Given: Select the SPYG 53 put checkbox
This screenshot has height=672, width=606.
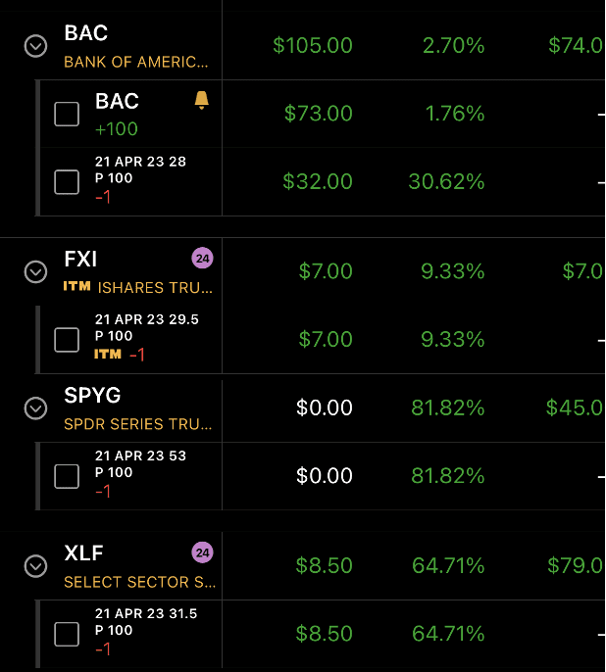Looking at the screenshot, I should (67, 476).
